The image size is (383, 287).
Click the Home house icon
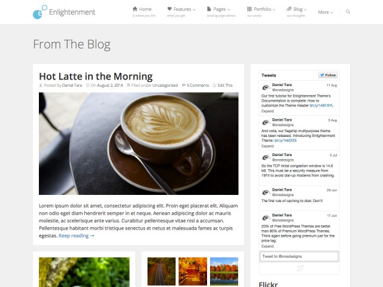(135, 9)
